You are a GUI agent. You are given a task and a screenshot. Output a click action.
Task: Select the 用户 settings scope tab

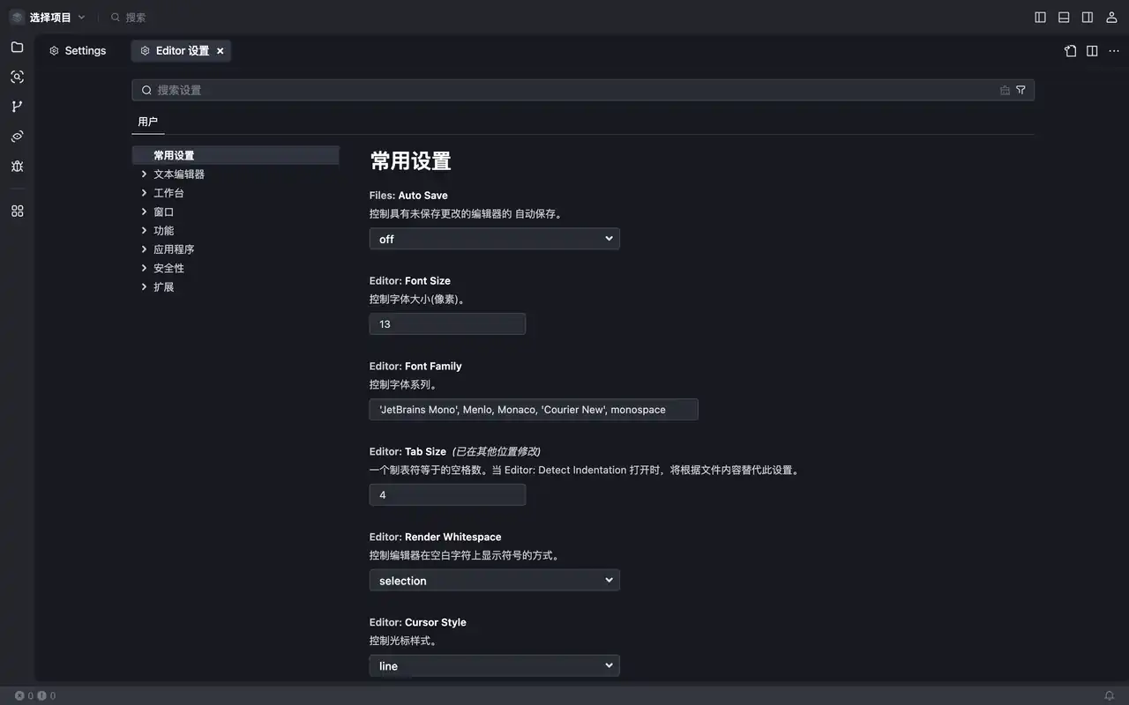[147, 122]
